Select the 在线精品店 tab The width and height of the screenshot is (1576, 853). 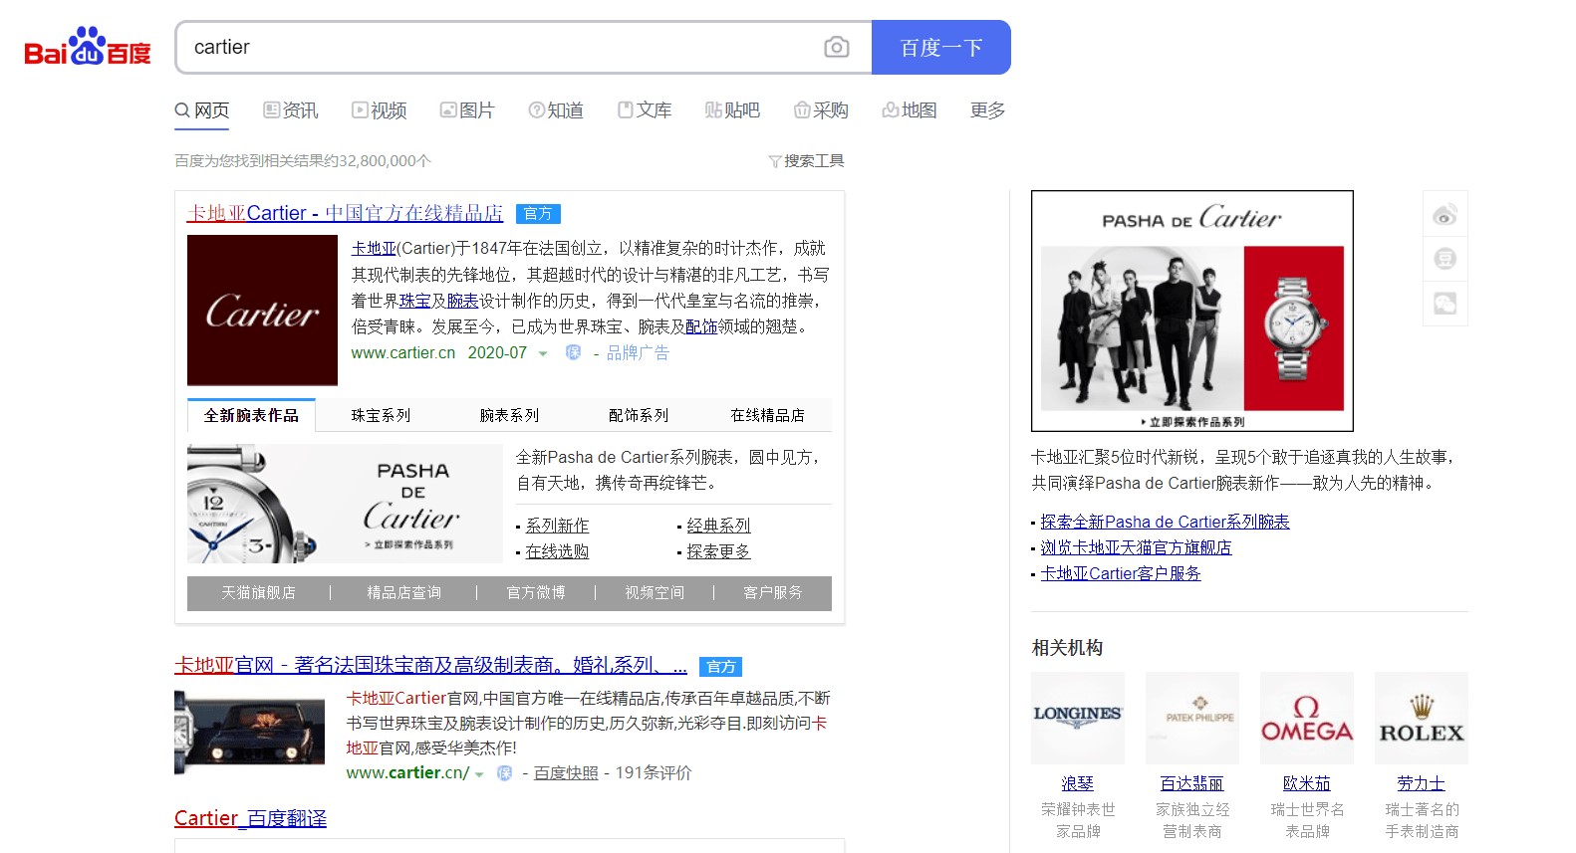(x=767, y=415)
